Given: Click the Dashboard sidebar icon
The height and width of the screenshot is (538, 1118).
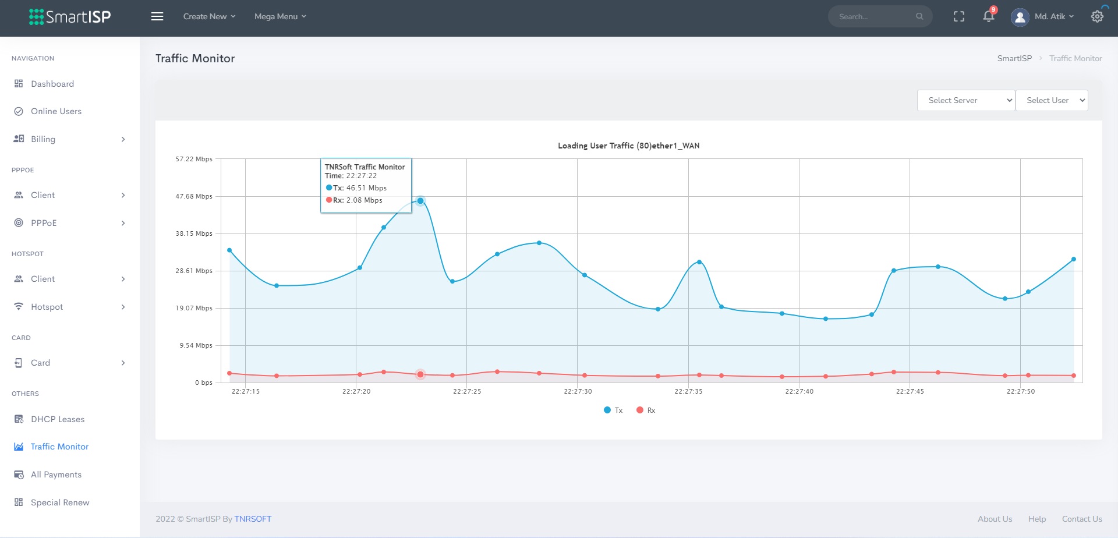Looking at the screenshot, I should (19, 84).
